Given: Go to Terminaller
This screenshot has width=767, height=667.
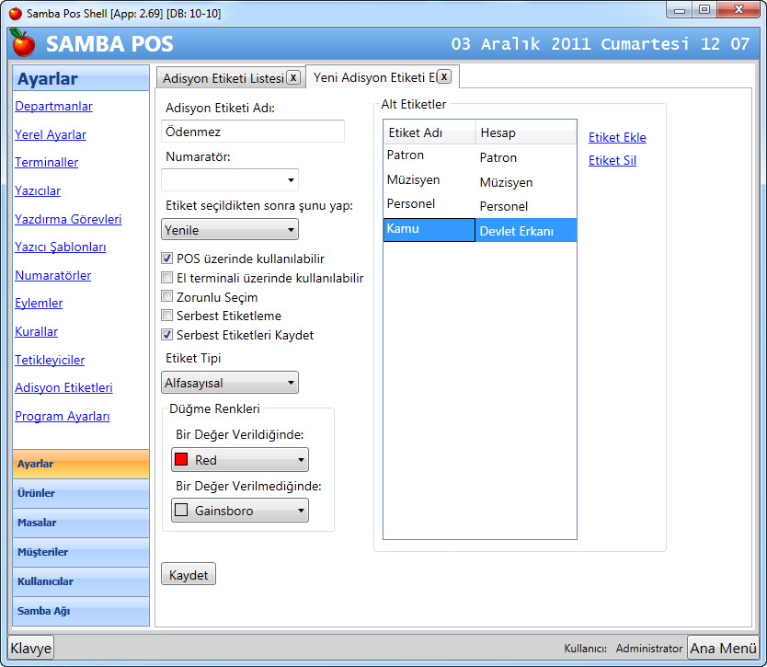Looking at the screenshot, I should (x=47, y=163).
